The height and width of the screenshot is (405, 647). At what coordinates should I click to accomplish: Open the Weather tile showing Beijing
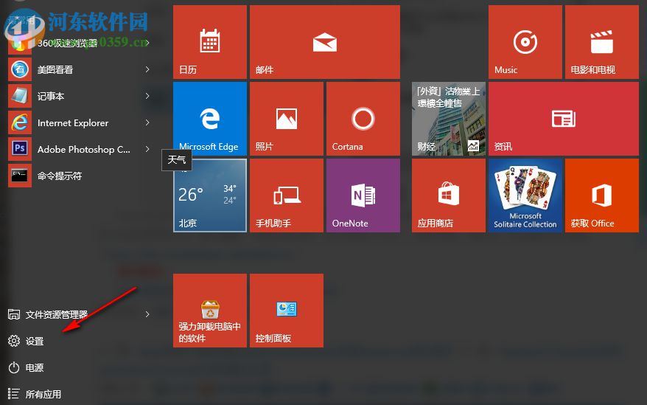tap(209, 195)
